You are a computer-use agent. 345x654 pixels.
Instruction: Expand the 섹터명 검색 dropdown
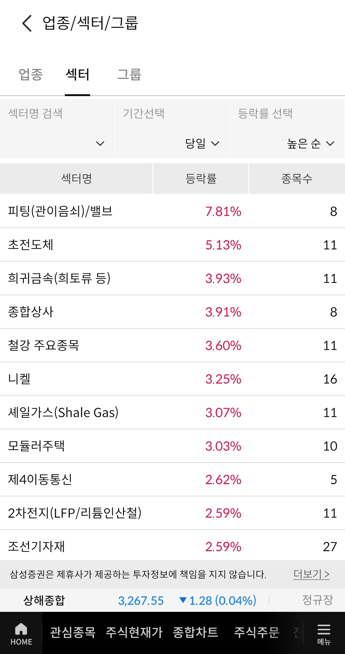point(57,129)
